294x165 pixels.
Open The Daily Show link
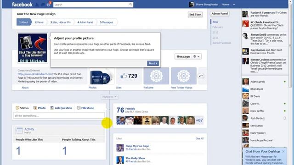click(x=136, y=158)
